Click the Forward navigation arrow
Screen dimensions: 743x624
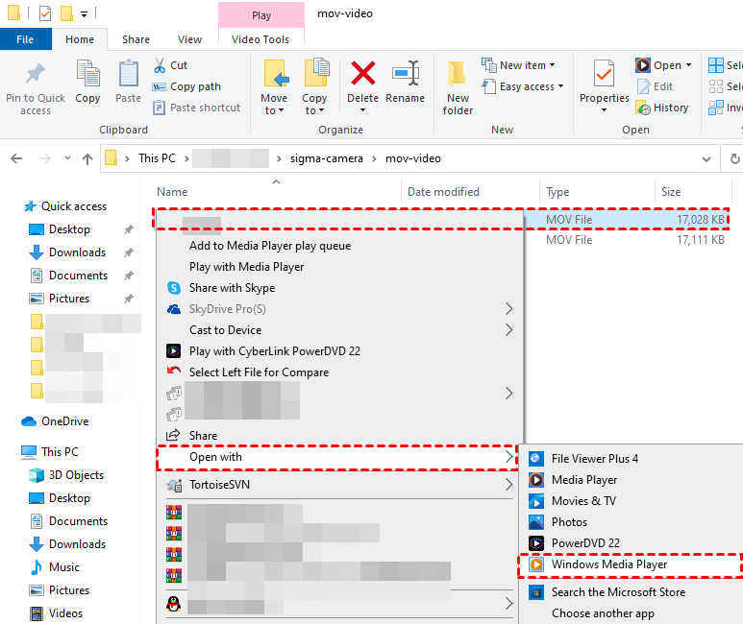point(45,158)
